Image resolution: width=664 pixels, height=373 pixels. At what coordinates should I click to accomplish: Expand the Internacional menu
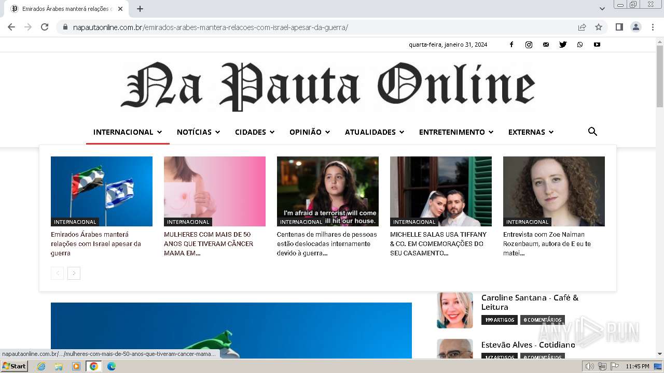pos(128,132)
